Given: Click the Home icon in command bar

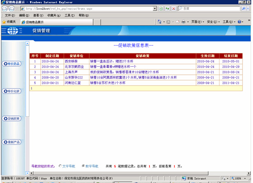Looking at the screenshot, I should (x=159, y=22).
